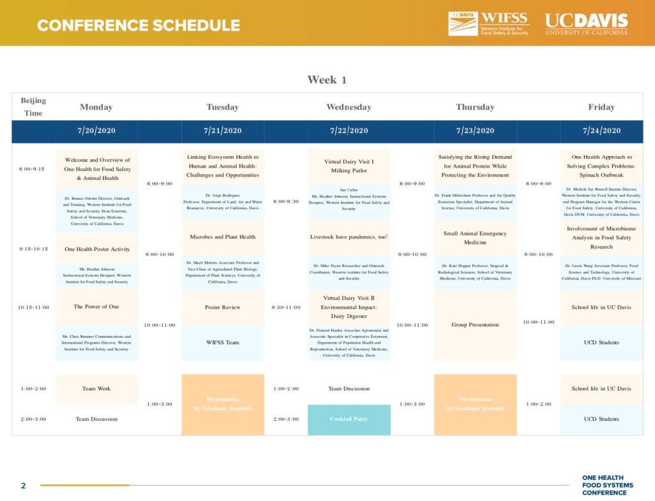Select the Microbes and Plant Health session

click(x=223, y=237)
